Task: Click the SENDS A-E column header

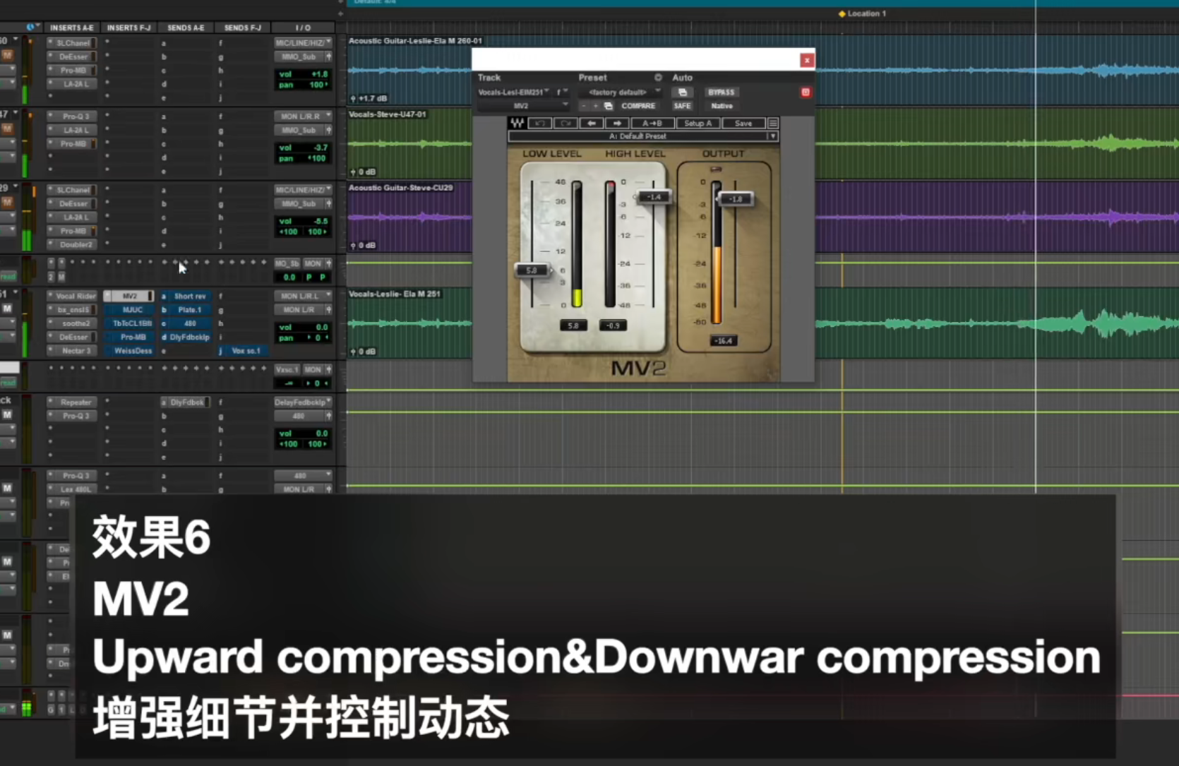Action: (x=186, y=28)
